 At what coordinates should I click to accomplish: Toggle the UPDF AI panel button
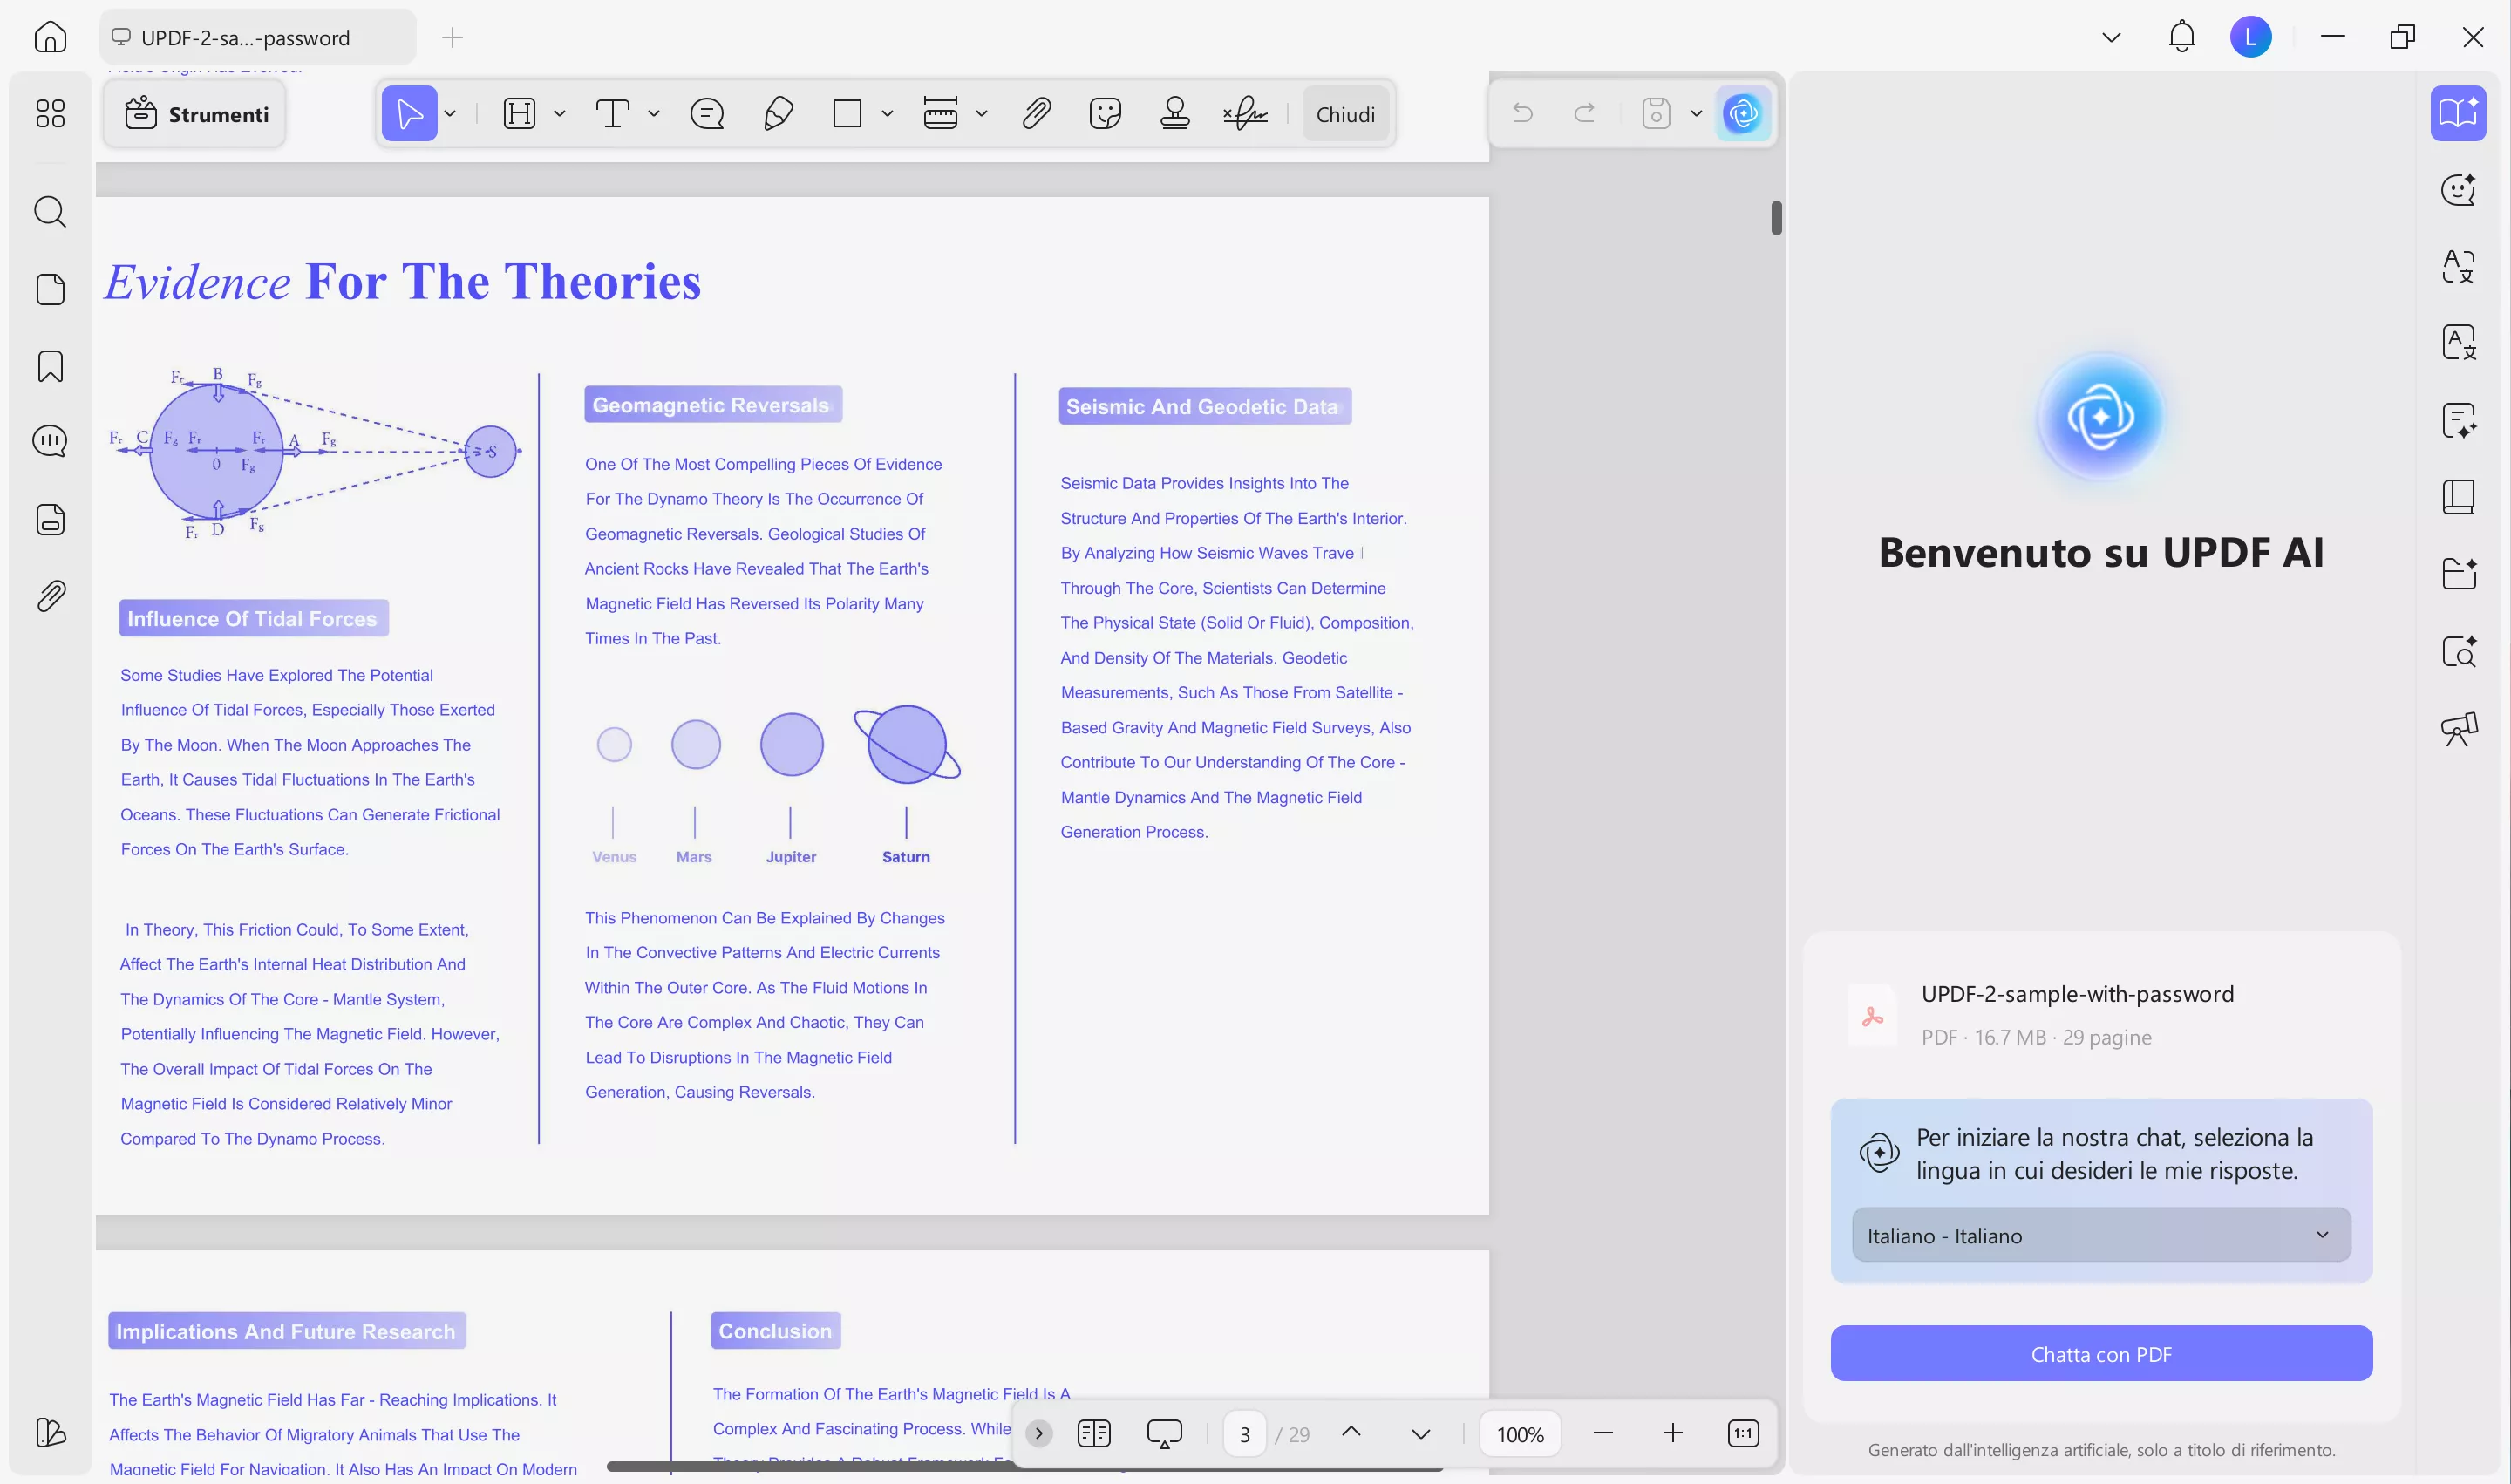click(1743, 114)
